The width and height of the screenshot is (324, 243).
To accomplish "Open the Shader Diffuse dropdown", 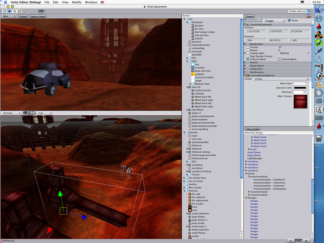I will pyautogui.click(x=281, y=79).
